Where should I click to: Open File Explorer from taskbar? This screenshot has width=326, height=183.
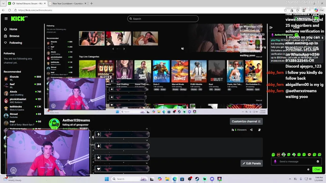(x=167, y=179)
